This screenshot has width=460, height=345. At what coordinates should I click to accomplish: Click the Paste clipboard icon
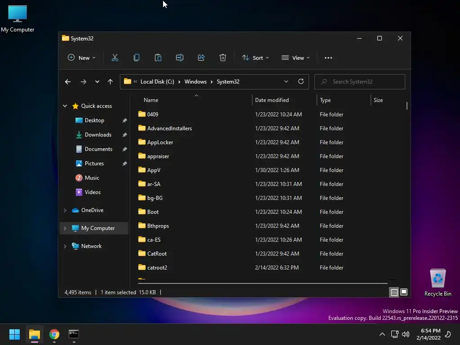coord(158,58)
